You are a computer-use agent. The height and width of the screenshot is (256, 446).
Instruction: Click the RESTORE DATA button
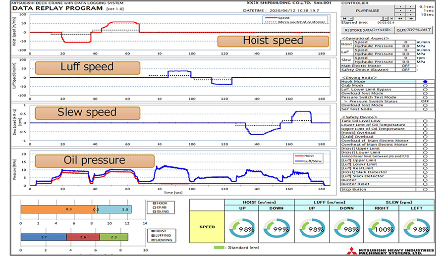point(368,30)
